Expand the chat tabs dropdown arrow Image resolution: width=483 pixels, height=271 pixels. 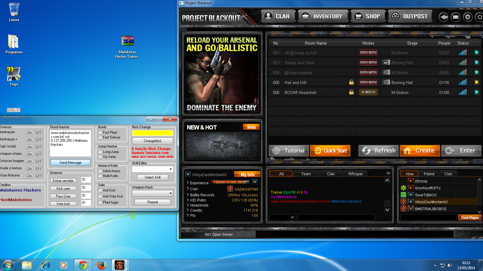click(x=388, y=173)
